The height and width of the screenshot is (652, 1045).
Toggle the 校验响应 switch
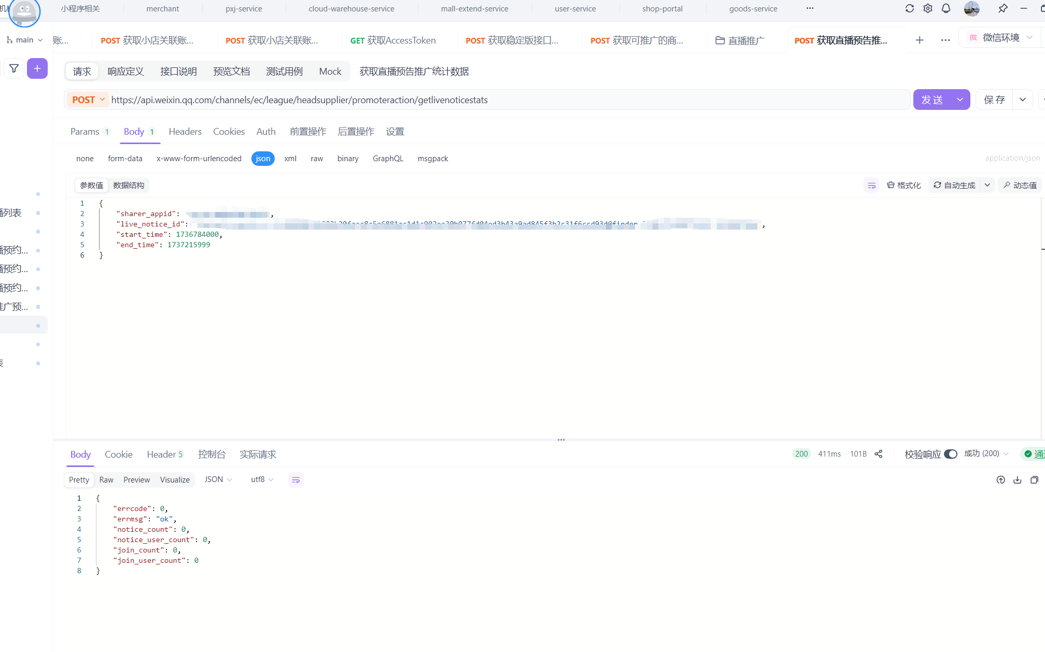[951, 454]
